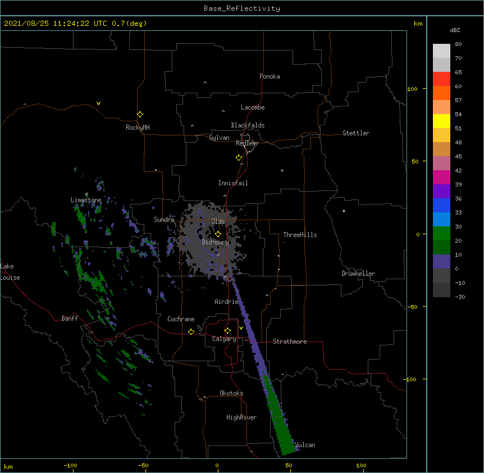Click the km unit label at bottom left
This screenshot has height=473, width=484.
point(8,466)
